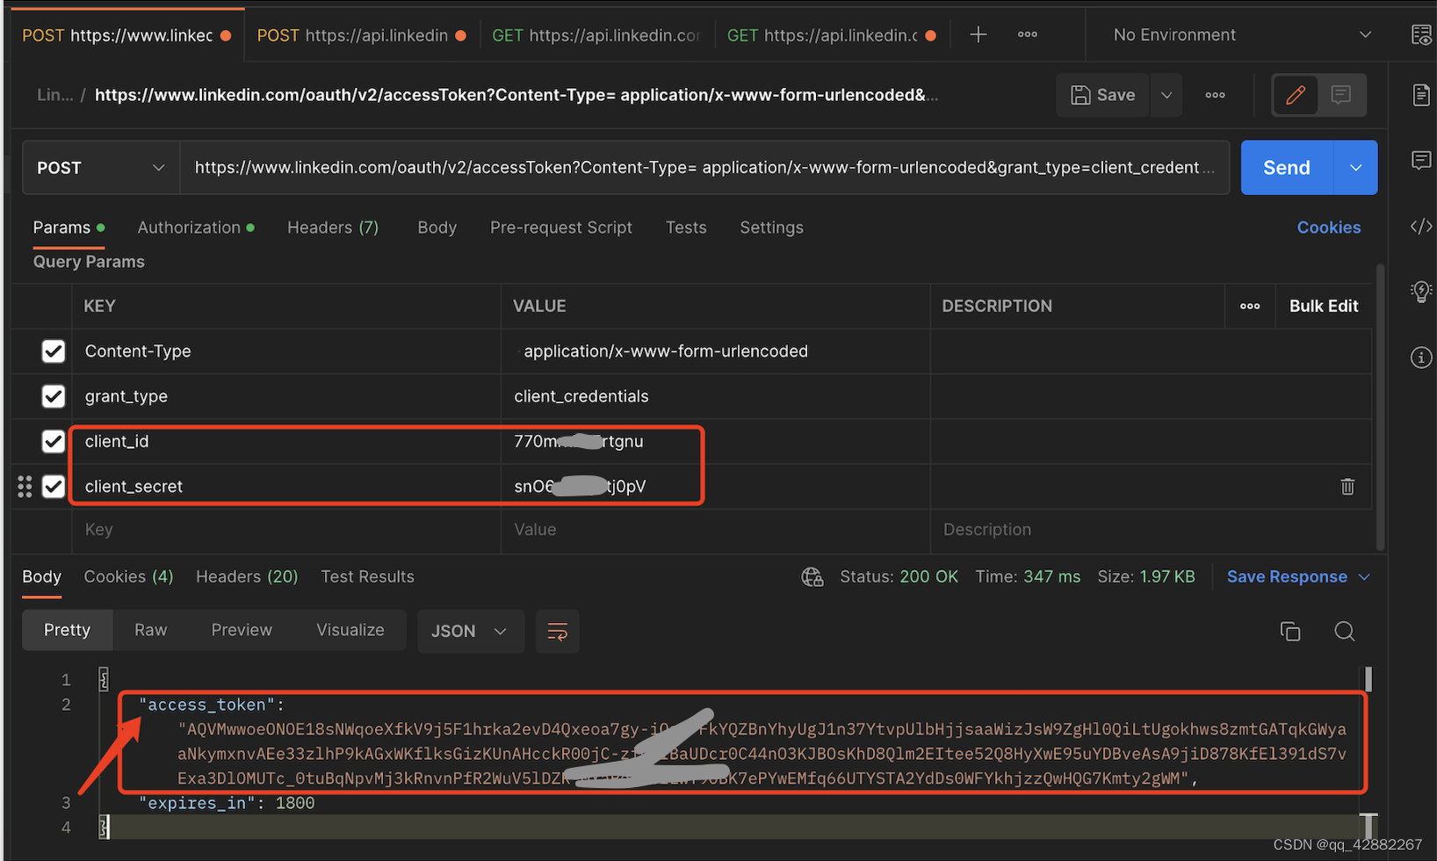Open the request Headers (7) tab
The image size is (1437, 861).
click(333, 228)
